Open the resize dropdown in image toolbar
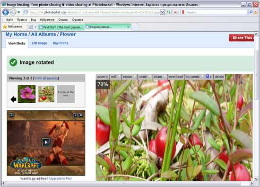 click(129, 77)
